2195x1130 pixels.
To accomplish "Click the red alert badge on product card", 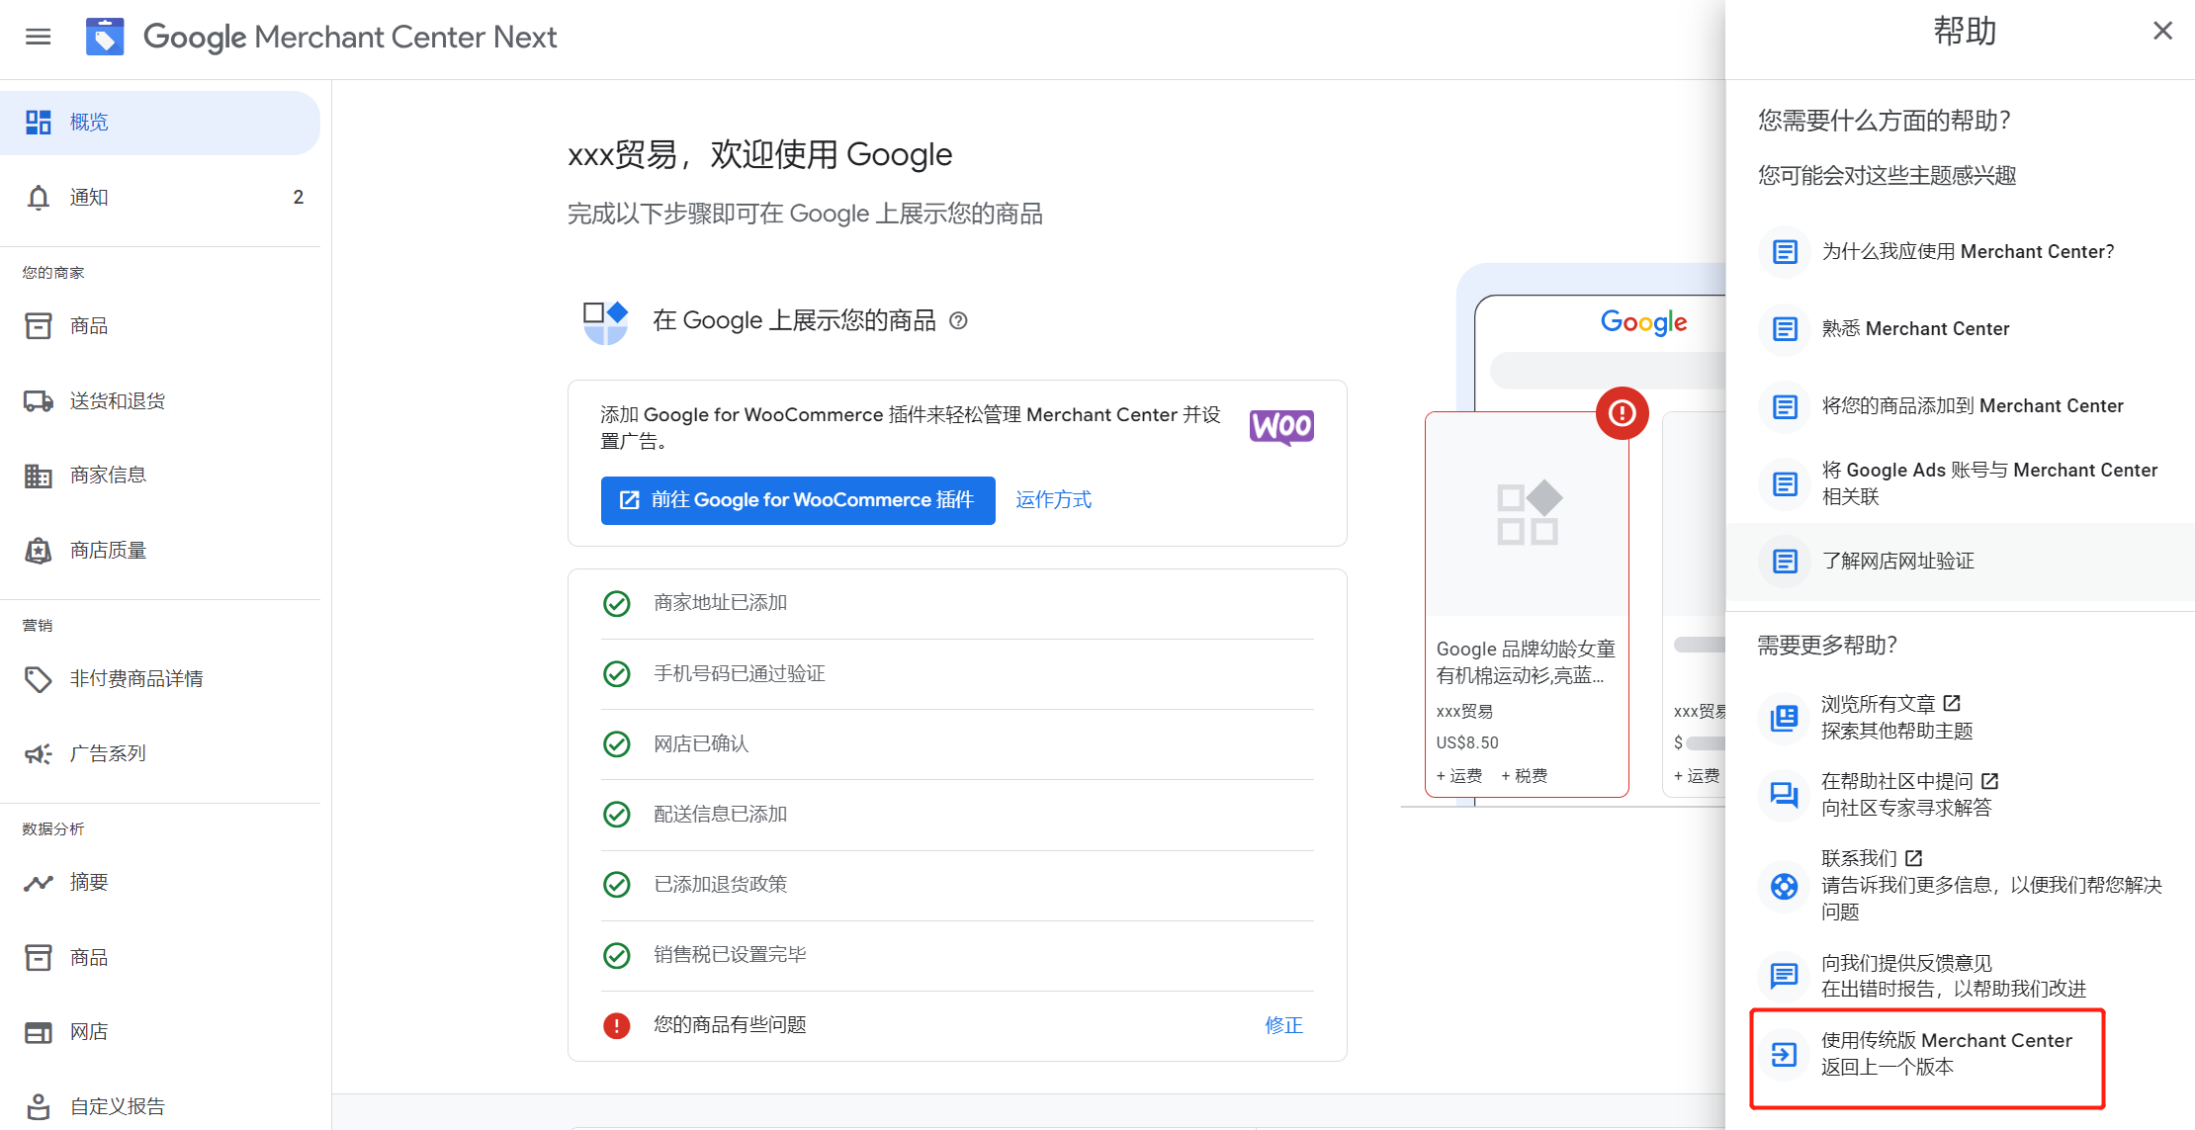I will pyautogui.click(x=1622, y=413).
